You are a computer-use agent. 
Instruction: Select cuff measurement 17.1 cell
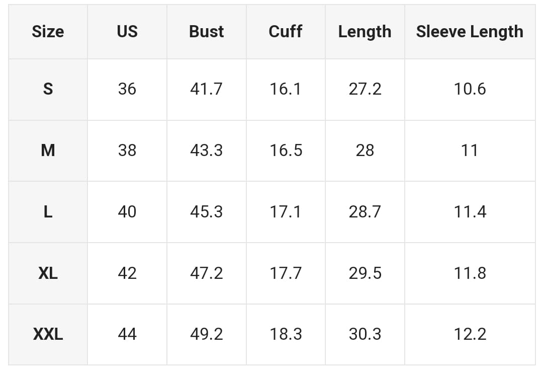(286, 212)
